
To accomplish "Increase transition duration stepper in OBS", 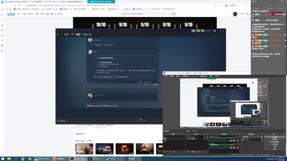I will pyautogui.click(x=262, y=139).
